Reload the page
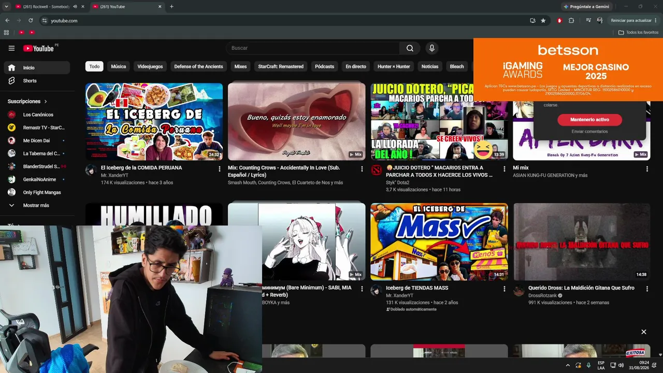 [31, 21]
